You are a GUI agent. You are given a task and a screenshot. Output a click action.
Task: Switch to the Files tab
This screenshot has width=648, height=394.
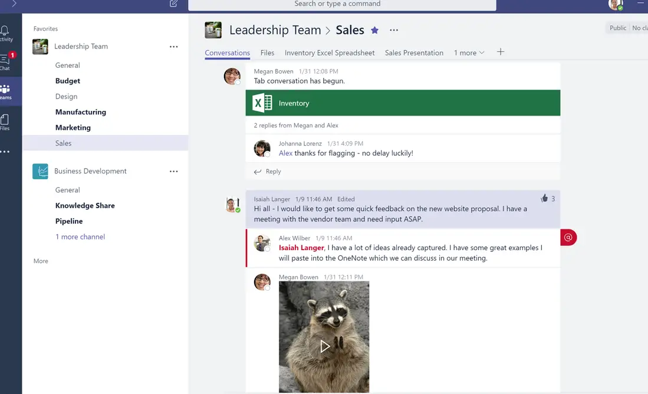point(267,52)
